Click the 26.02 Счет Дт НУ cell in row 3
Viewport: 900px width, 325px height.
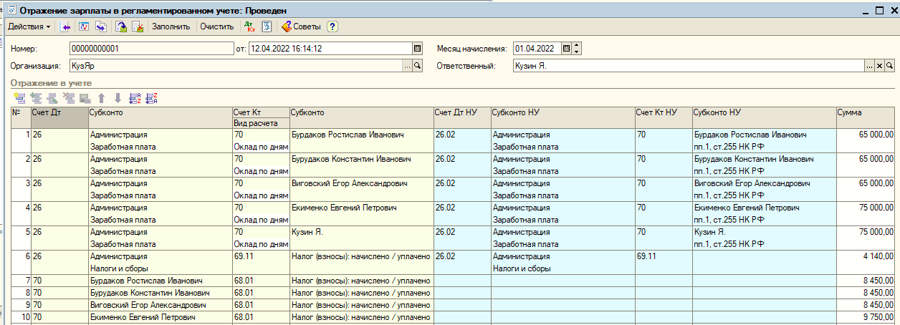click(462, 183)
